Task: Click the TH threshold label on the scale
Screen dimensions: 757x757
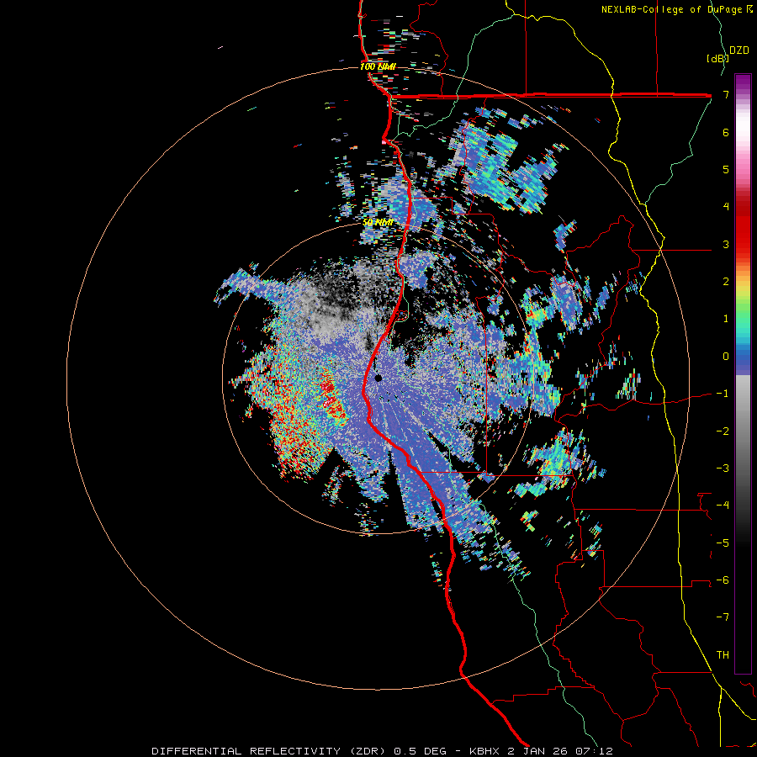Action: 723,655
